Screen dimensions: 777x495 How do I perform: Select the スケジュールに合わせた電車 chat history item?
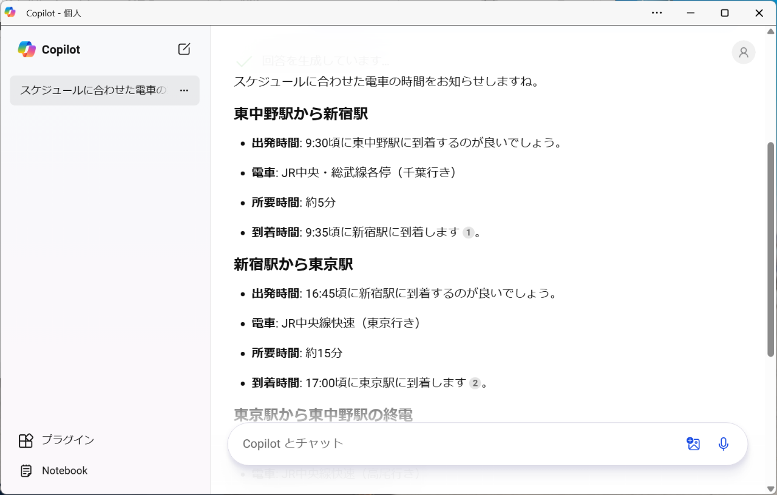pyautogui.click(x=93, y=90)
